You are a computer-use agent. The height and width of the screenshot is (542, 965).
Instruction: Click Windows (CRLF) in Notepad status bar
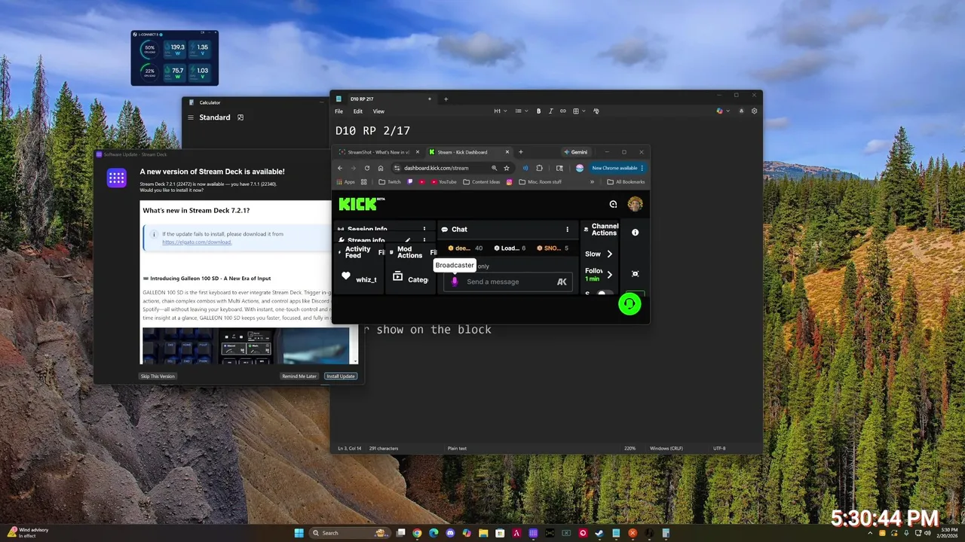pyautogui.click(x=665, y=449)
